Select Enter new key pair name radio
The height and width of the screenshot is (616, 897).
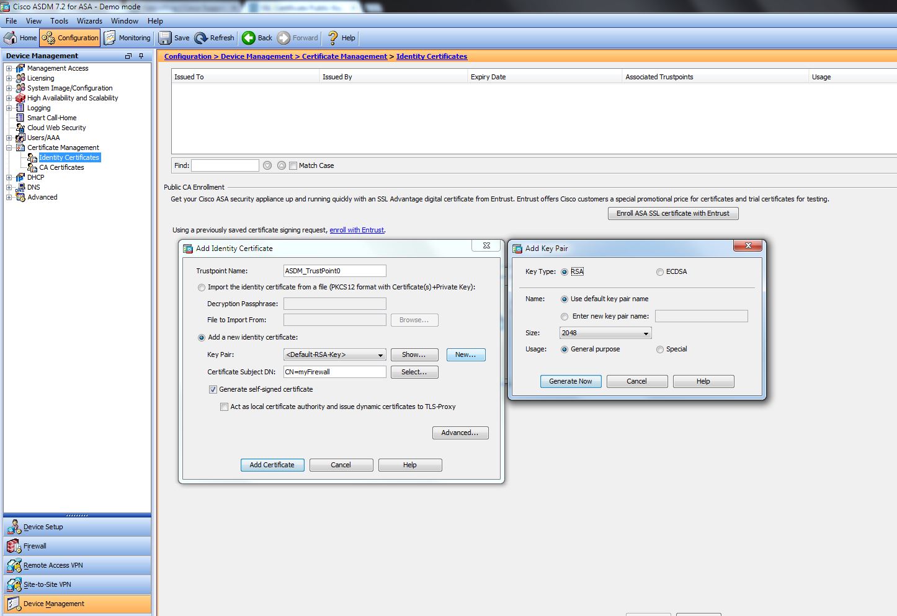[x=565, y=317]
